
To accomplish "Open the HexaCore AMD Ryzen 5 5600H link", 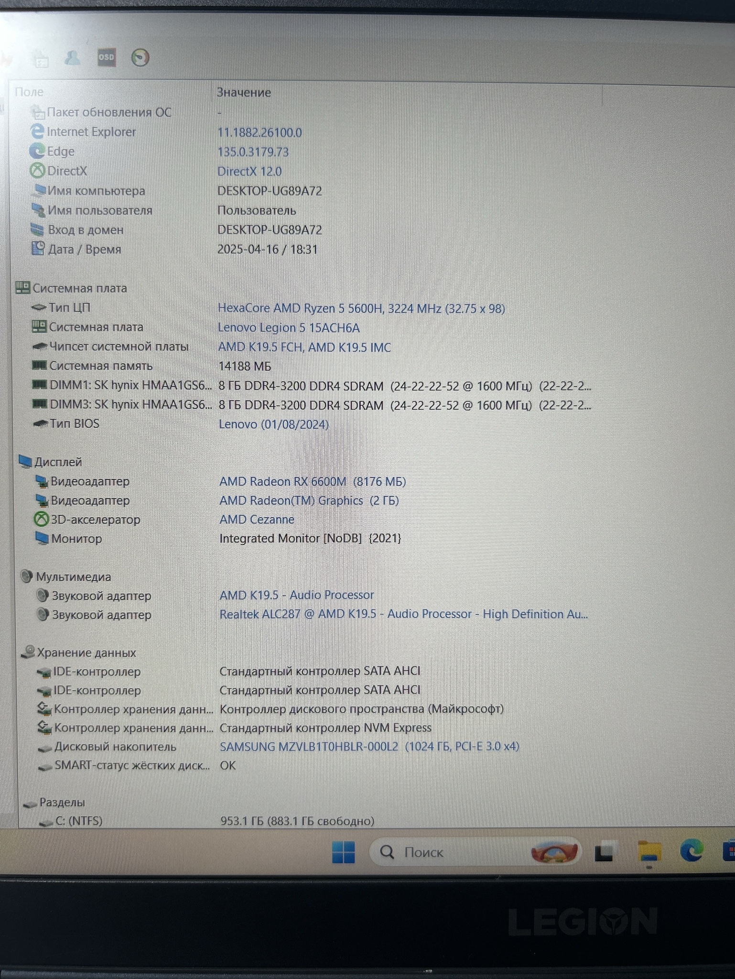I will pyautogui.click(x=361, y=308).
